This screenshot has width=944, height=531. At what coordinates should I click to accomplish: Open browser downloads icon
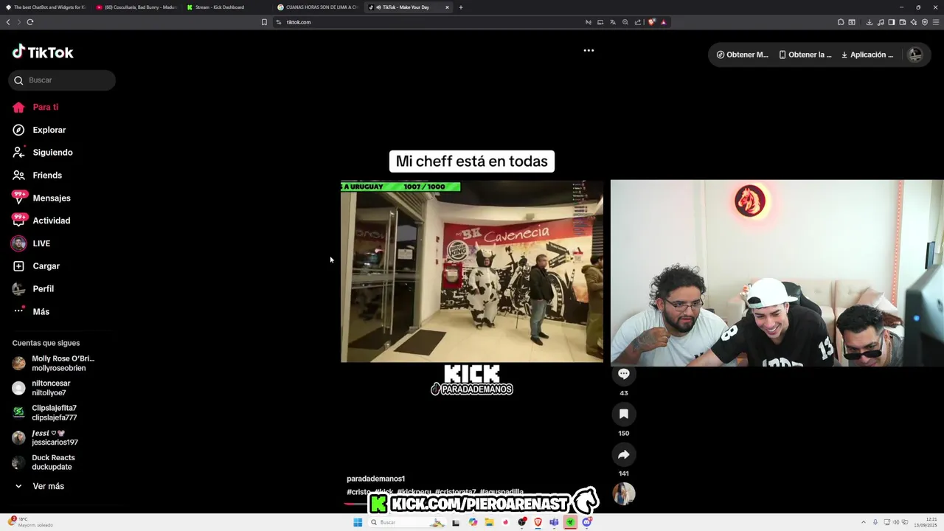(870, 22)
